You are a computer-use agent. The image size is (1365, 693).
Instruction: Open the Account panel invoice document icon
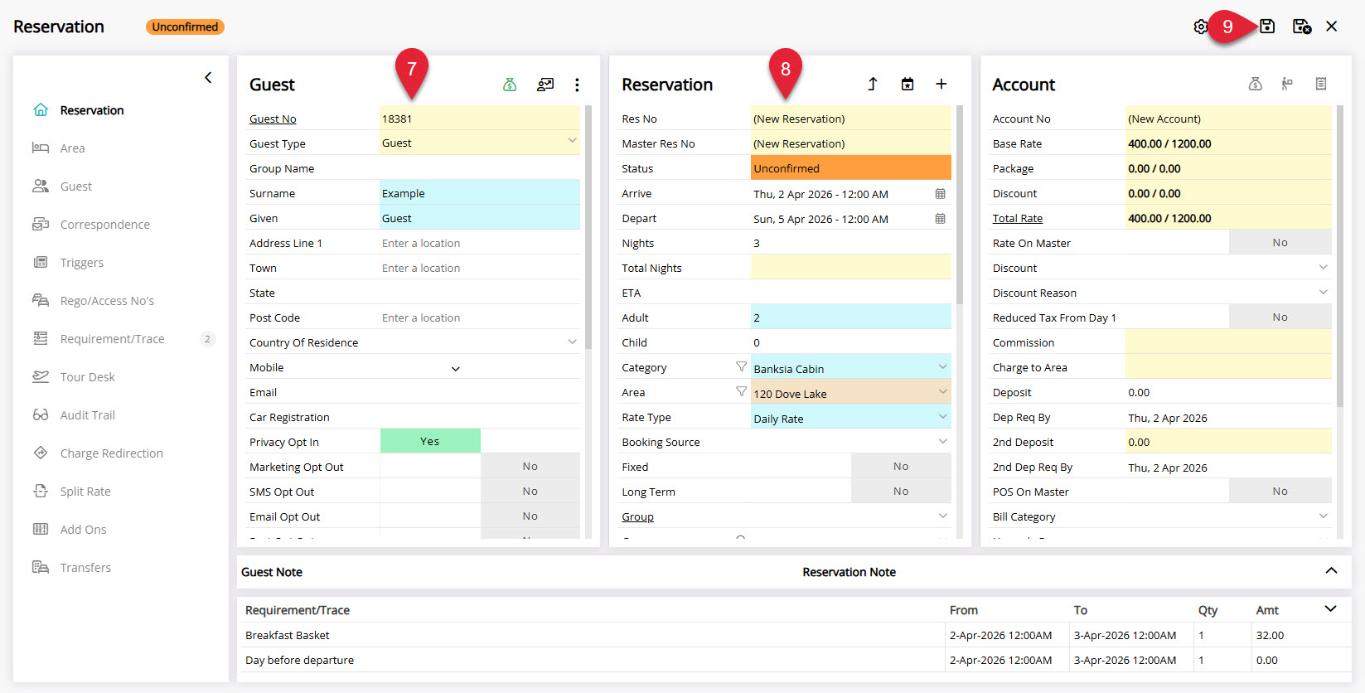(1321, 84)
